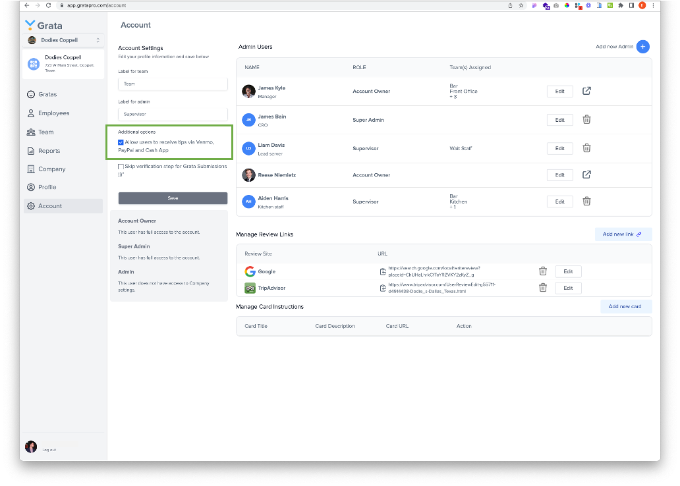Go forward with browser forward arrow
Screen dimensions: 680x486
click(38, 6)
